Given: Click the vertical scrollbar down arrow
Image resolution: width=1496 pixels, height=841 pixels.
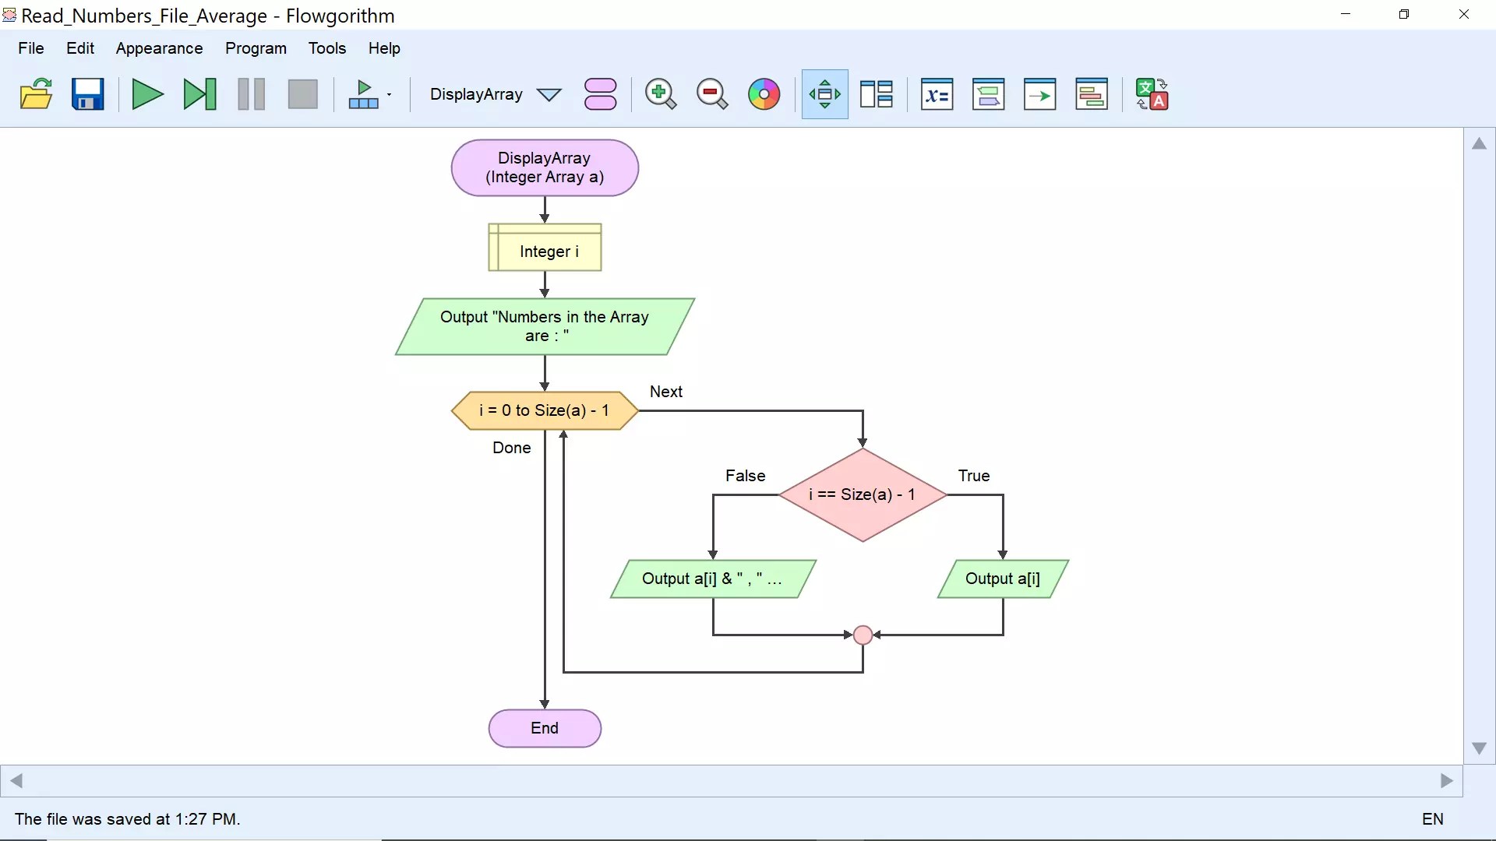Looking at the screenshot, I should [x=1479, y=748].
